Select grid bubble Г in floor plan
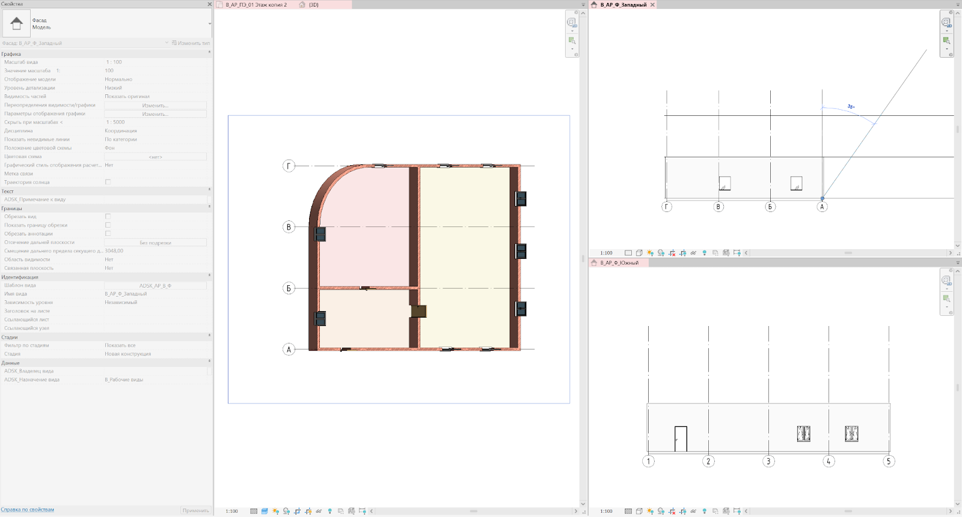 [x=289, y=166]
